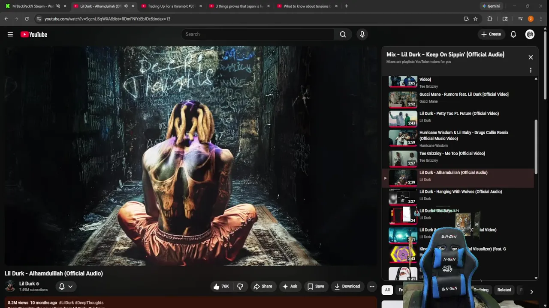
Task: Show more filter chips with the right arrow
Action: 531,291
